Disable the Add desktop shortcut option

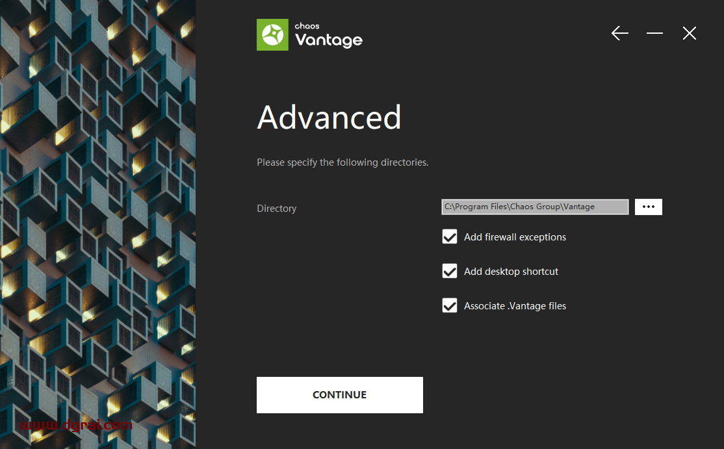click(x=449, y=271)
